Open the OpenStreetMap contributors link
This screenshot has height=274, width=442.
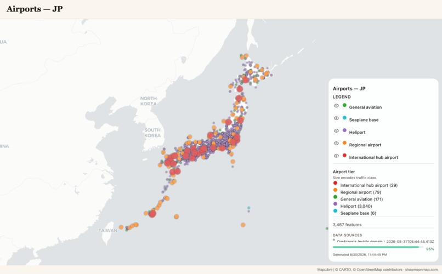(x=379, y=270)
